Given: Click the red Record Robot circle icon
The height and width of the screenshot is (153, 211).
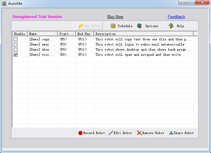Looking at the screenshot, I should click(x=80, y=133).
